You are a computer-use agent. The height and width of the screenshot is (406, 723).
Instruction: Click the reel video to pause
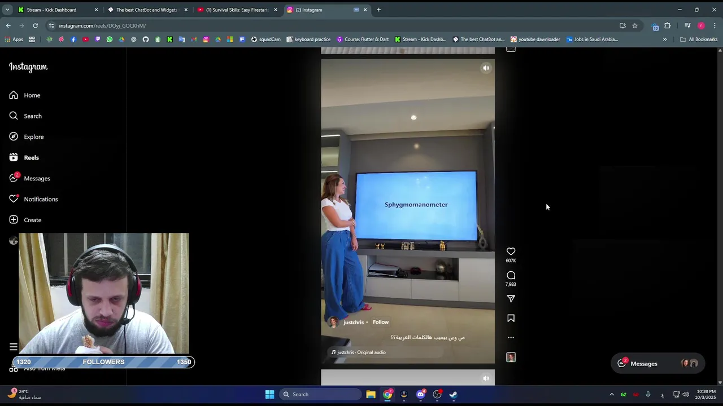click(x=408, y=211)
